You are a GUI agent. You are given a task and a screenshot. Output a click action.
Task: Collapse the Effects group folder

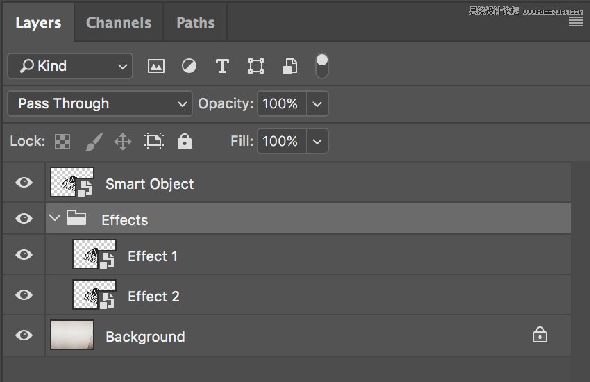pyautogui.click(x=56, y=219)
